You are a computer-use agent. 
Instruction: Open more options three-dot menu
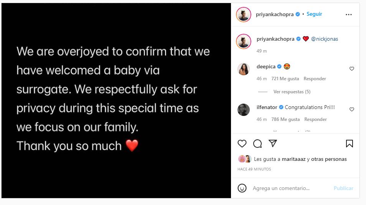[x=348, y=15]
